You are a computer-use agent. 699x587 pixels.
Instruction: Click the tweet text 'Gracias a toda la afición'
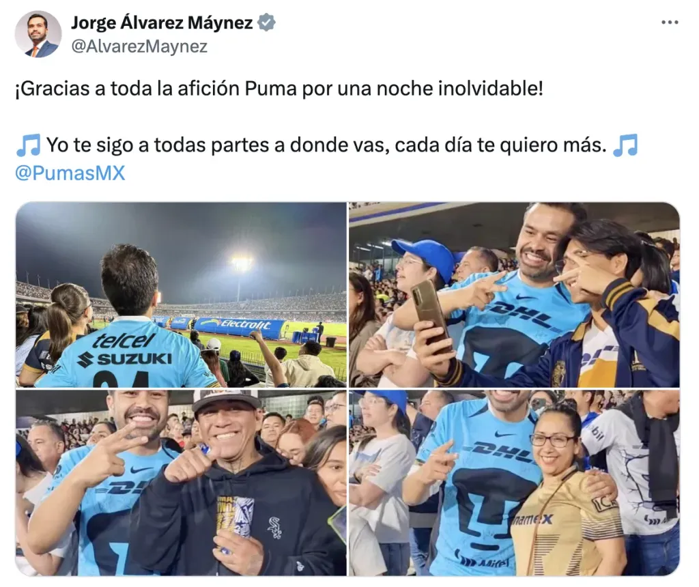point(129,89)
